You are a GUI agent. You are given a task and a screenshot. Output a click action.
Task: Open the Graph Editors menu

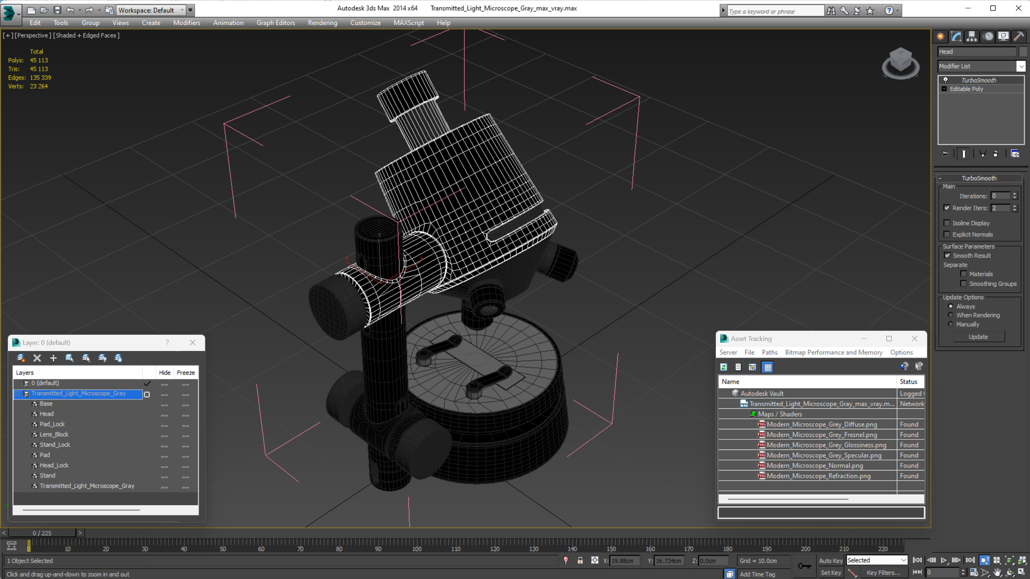[x=275, y=23]
